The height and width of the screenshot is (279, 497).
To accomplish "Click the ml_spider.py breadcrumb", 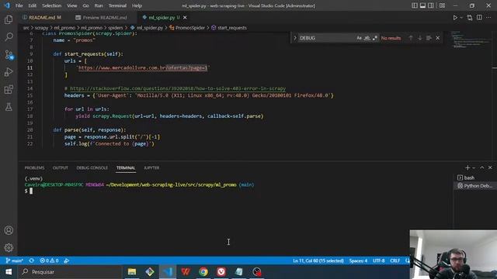I will 150,28.
